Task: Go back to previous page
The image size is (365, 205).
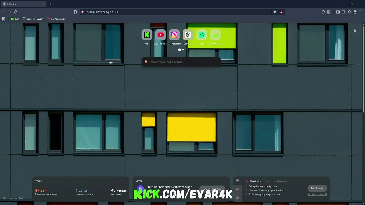Action: (x=4, y=12)
